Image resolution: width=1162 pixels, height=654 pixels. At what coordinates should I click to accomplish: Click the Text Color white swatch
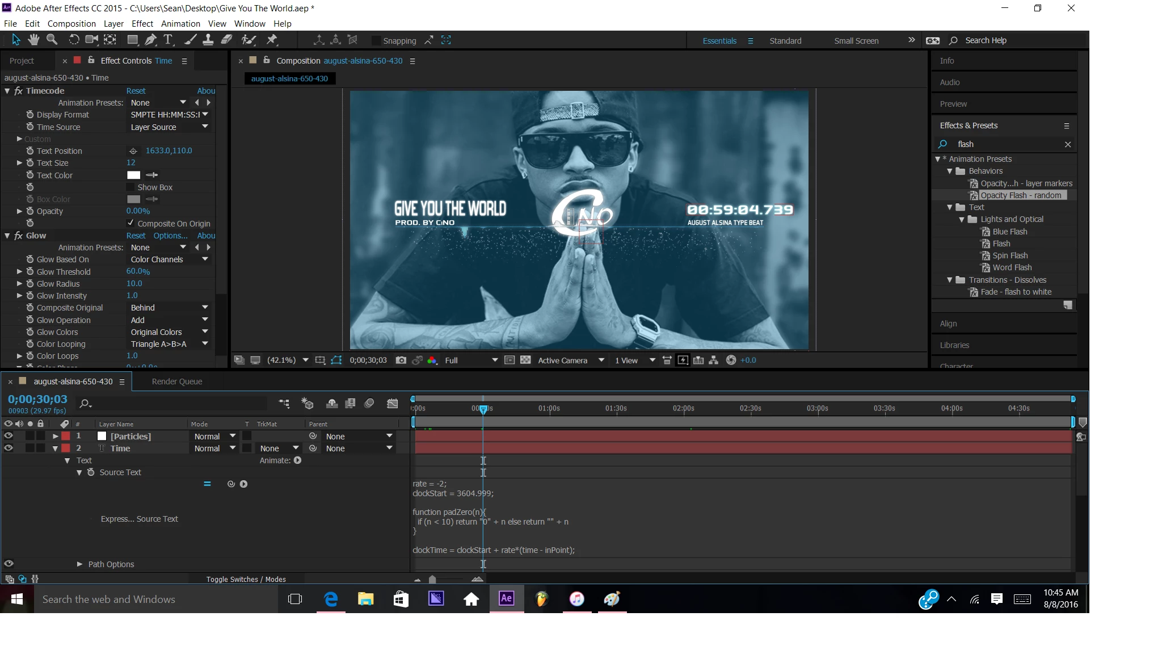[133, 175]
